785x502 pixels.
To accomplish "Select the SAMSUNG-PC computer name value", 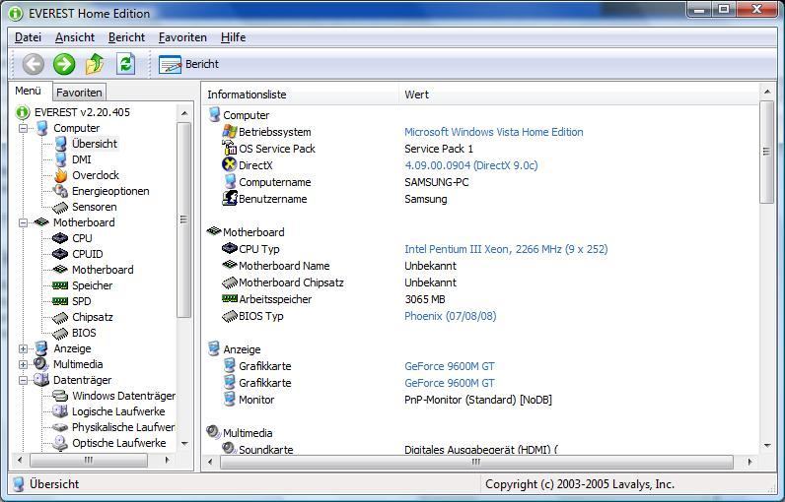I will click(x=437, y=182).
